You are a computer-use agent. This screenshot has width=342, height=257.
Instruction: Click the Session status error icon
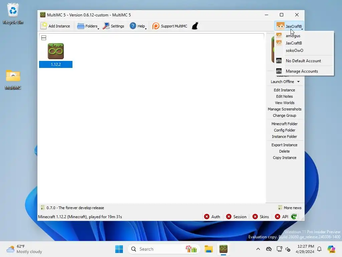click(x=228, y=217)
